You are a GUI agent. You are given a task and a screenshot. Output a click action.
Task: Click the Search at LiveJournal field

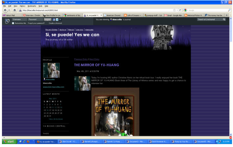(x=210, y=19)
